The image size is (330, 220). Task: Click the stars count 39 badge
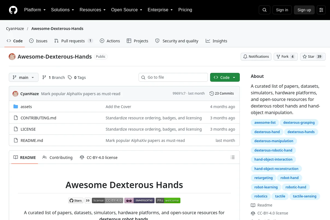[x=88, y=200]
